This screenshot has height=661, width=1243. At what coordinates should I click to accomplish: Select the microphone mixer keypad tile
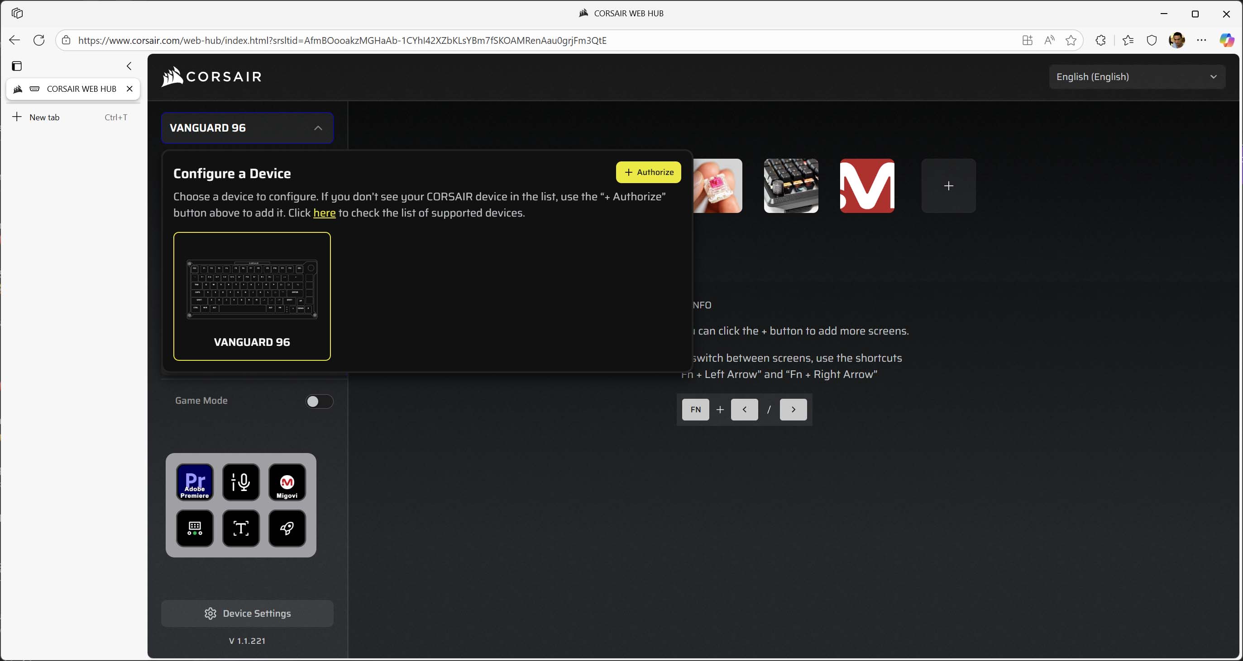241,482
